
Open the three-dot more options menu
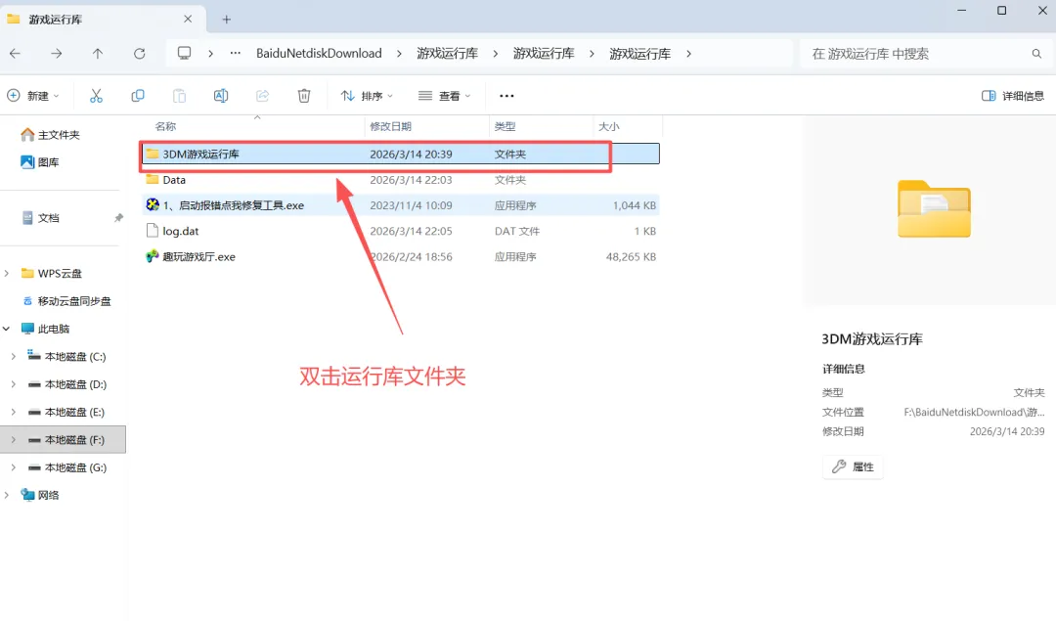click(506, 96)
